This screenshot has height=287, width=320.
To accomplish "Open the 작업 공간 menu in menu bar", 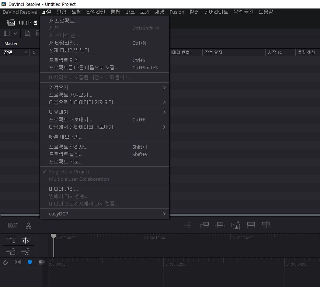I will pyautogui.click(x=243, y=12).
